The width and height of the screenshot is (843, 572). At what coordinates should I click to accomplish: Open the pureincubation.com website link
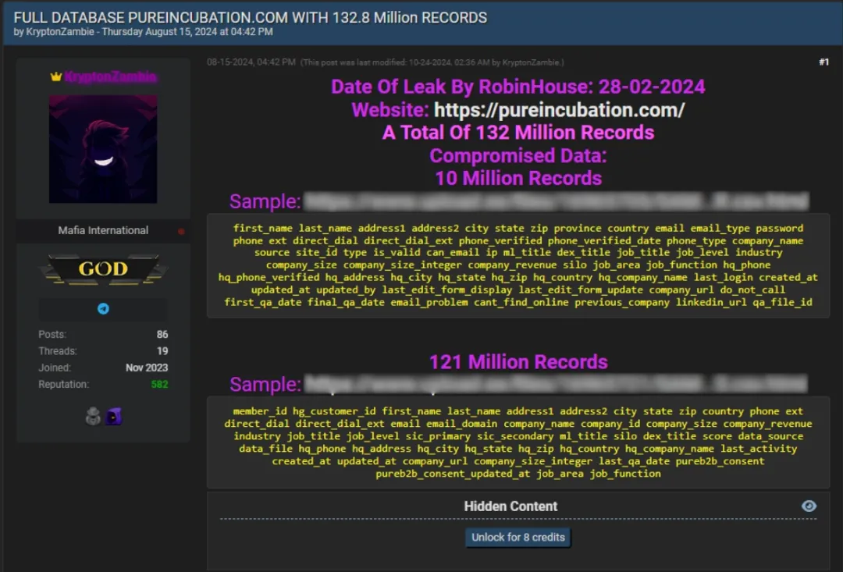click(x=559, y=110)
